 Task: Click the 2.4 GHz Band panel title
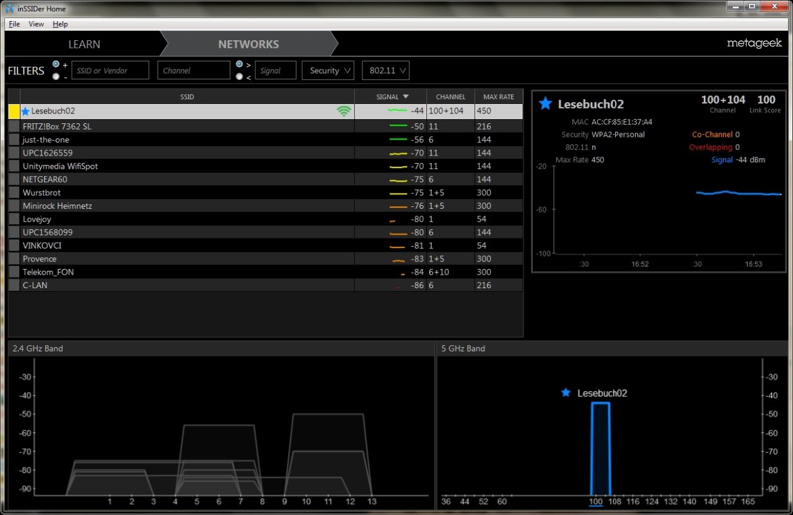coord(38,348)
